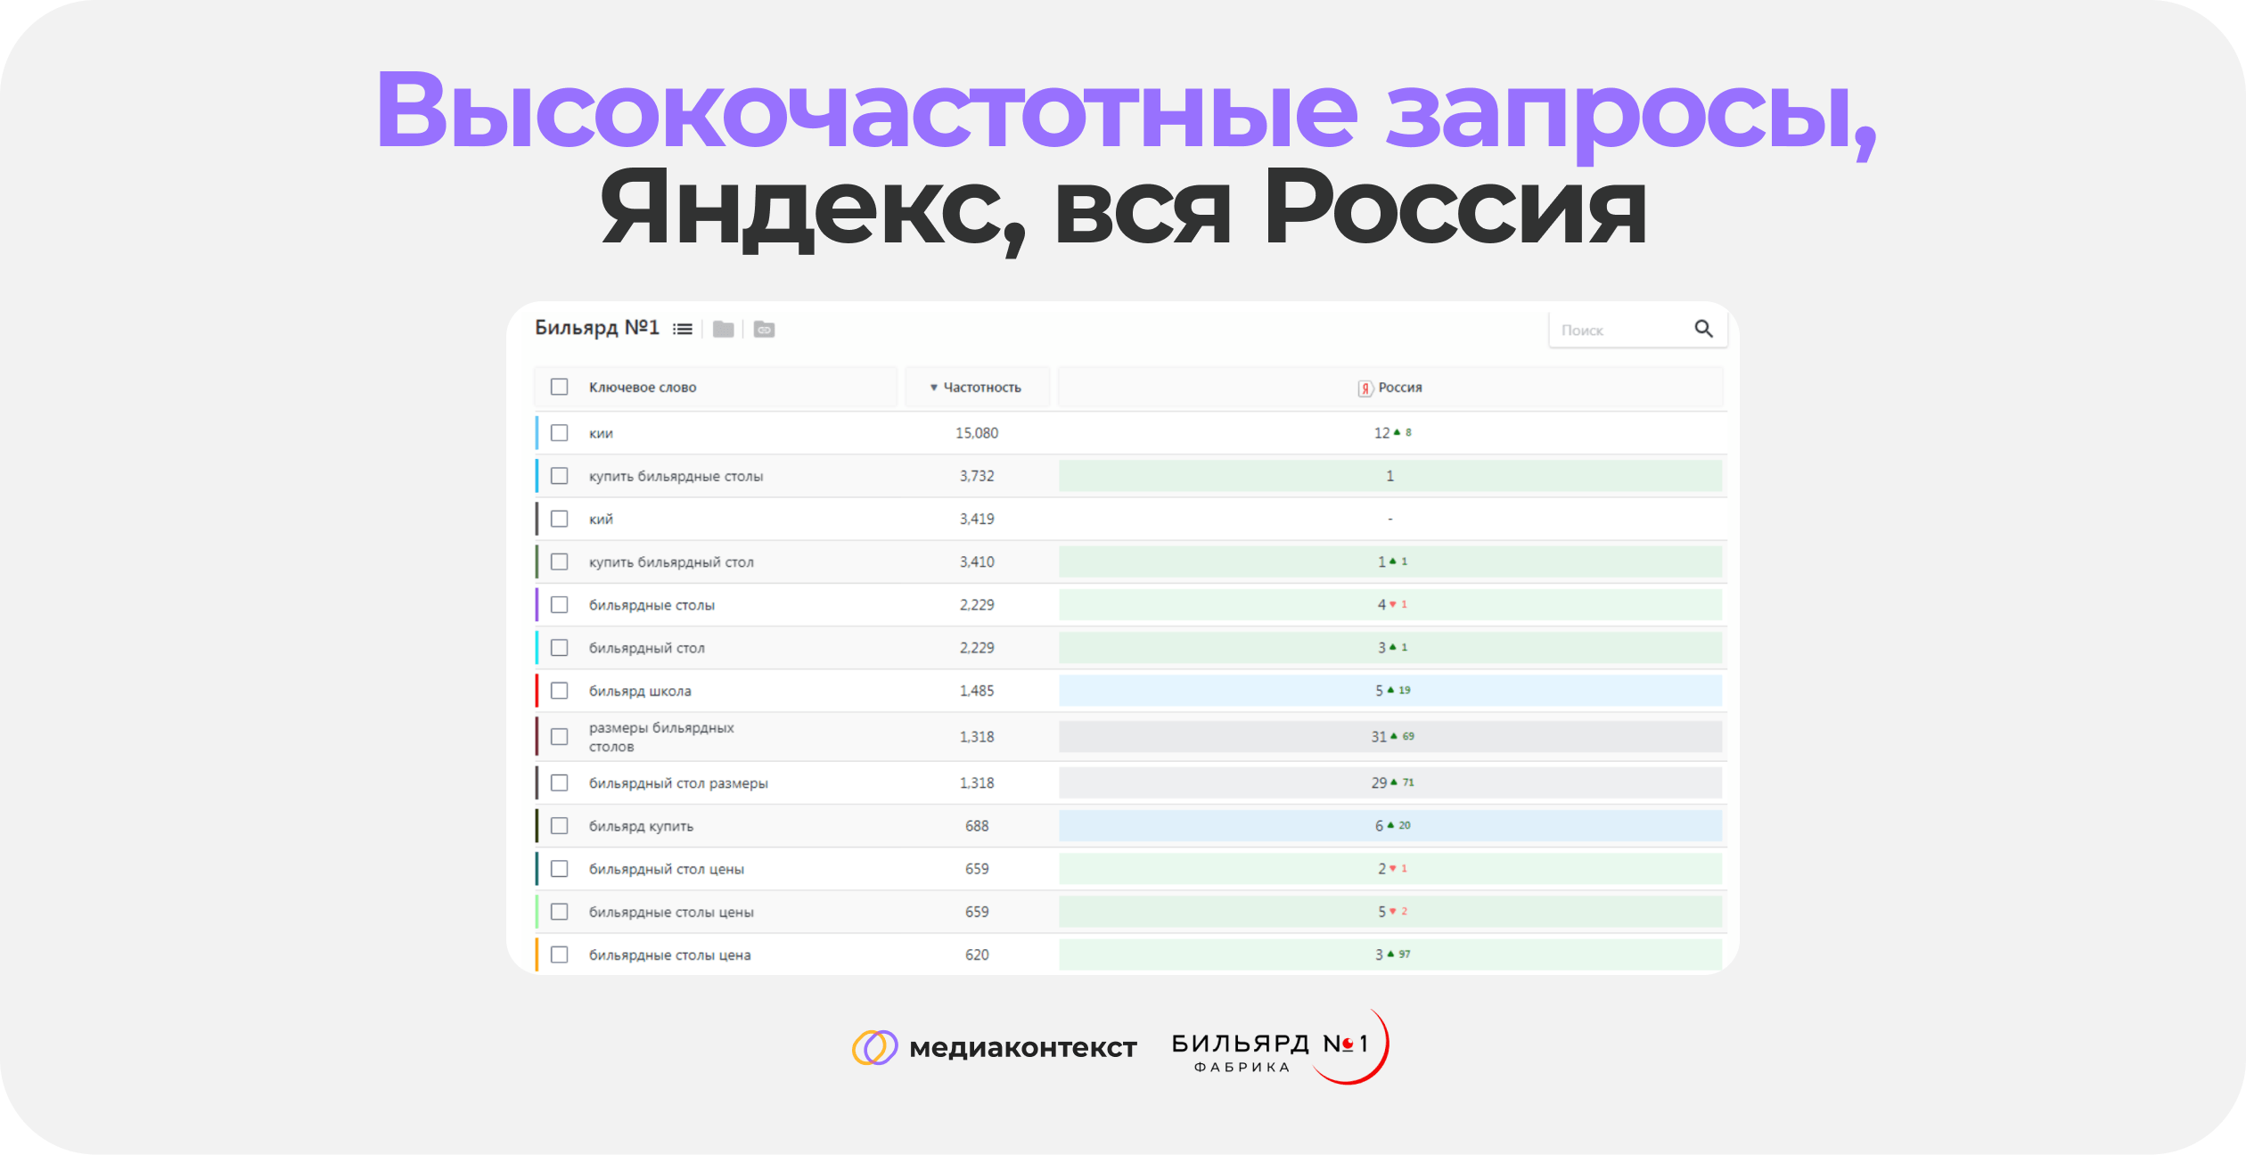The width and height of the screenshot is (2246, 1155).
Task: Open the folder icon in the header
Action: (724, 330)
